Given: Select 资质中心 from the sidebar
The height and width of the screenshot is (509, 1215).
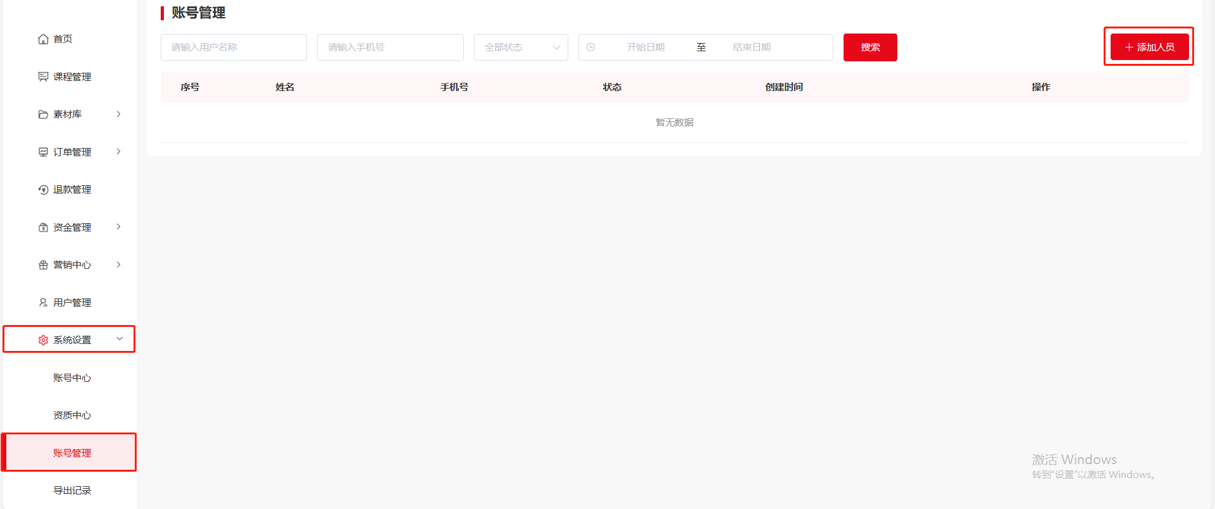Looking at the screenshot, I should 72,415.
